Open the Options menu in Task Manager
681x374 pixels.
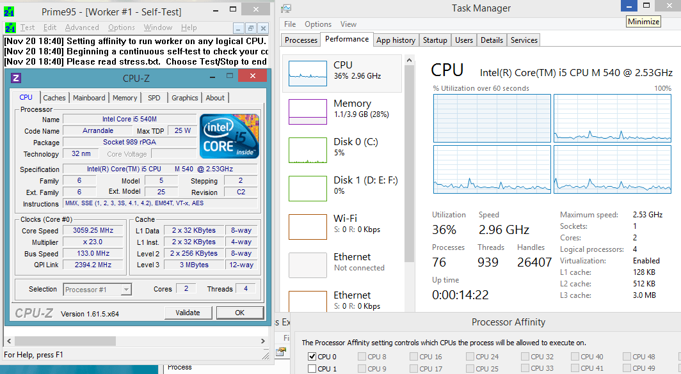(x=318, y=24)
